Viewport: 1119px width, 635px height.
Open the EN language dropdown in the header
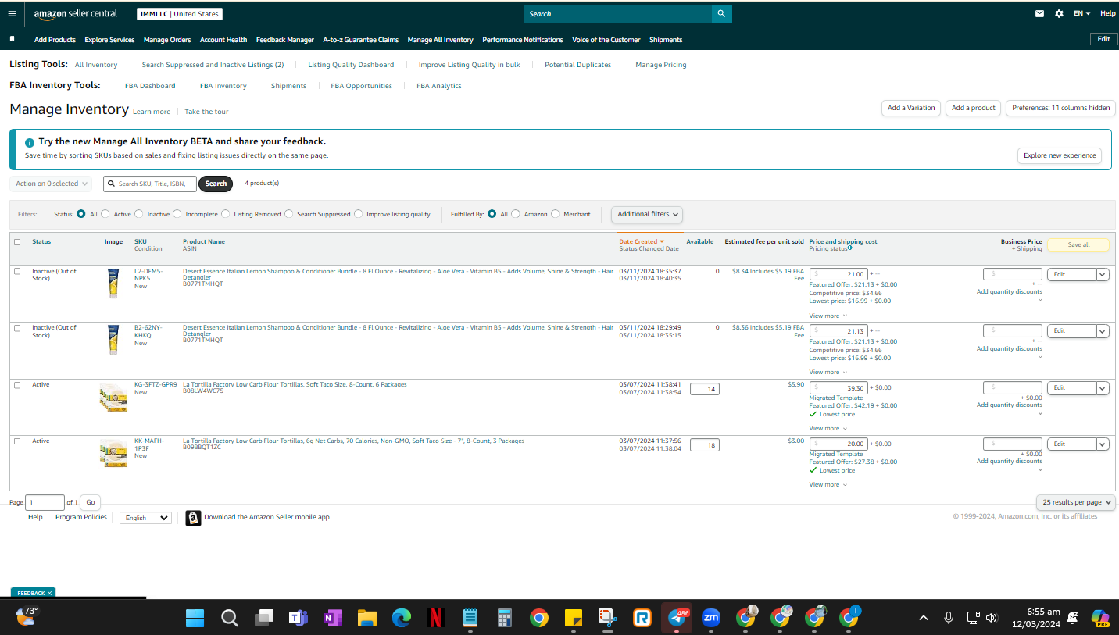(x=1081, y=13)
